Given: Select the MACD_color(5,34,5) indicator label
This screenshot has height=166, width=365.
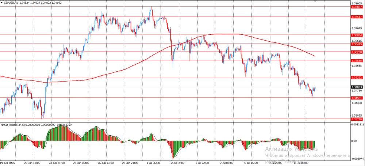Looking at the screenshot, I should pos(12,125).
